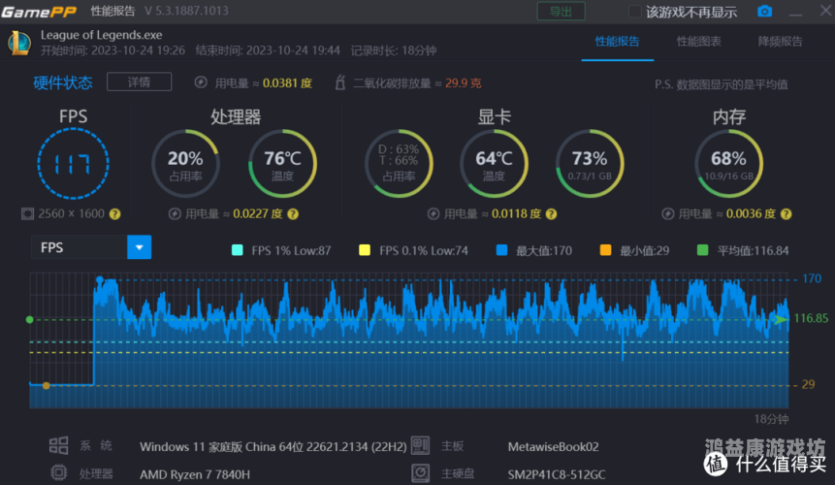Click power icon beside graphics card 0.0118 度

click(x=434, y=214)
